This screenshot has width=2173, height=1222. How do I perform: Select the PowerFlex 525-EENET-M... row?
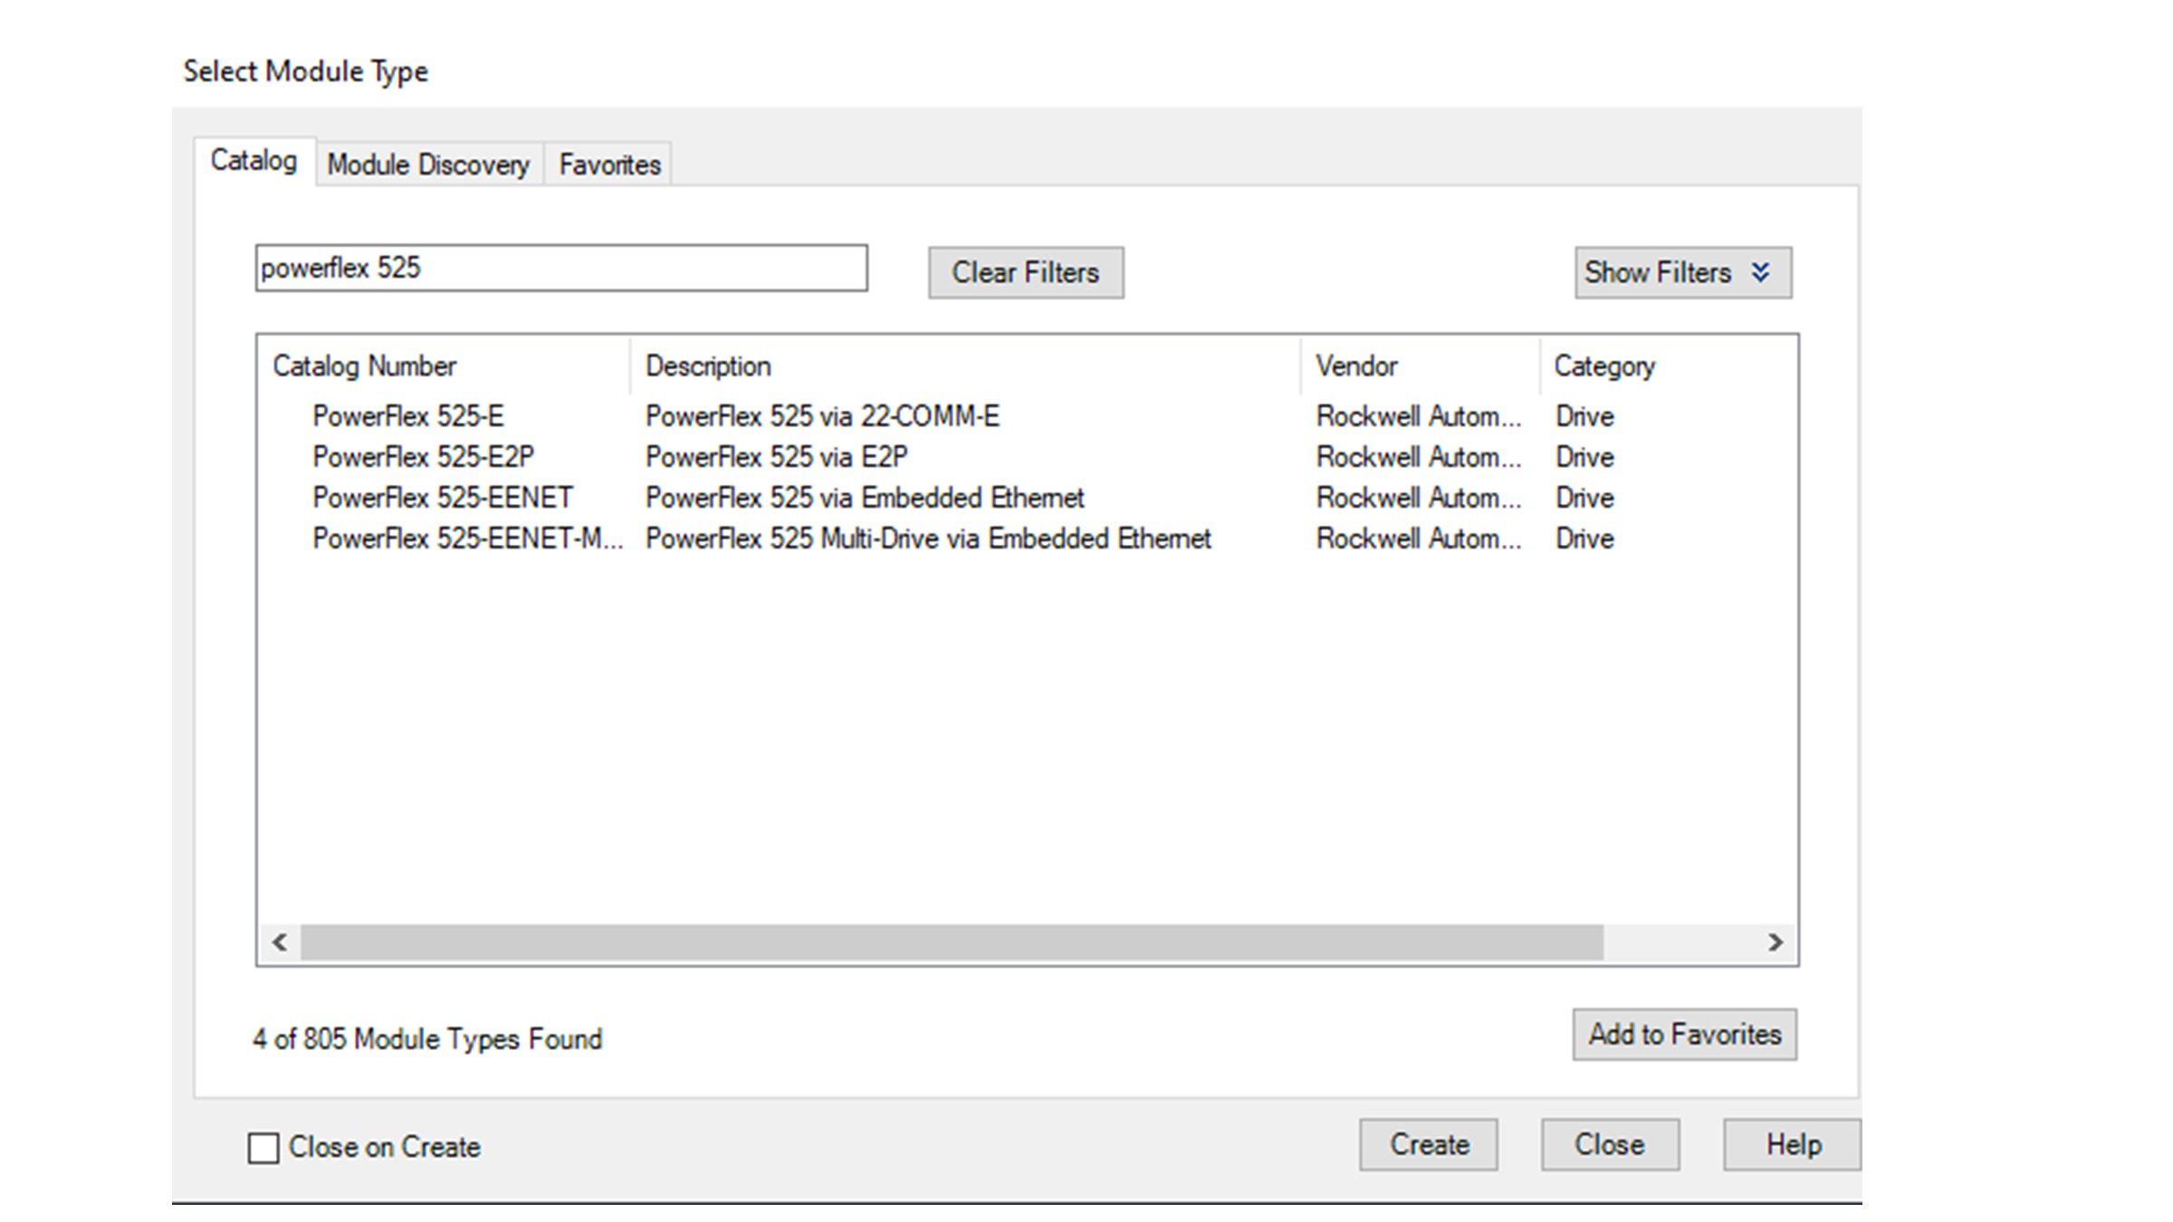point(1028,539)
